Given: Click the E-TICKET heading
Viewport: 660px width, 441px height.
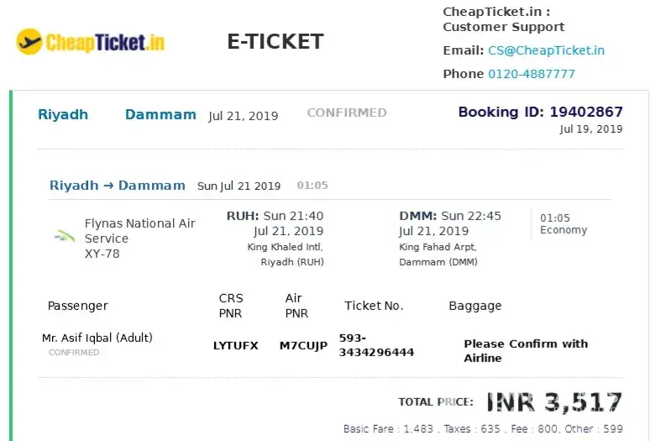Looking at the screenshot, I should (275, 42).
